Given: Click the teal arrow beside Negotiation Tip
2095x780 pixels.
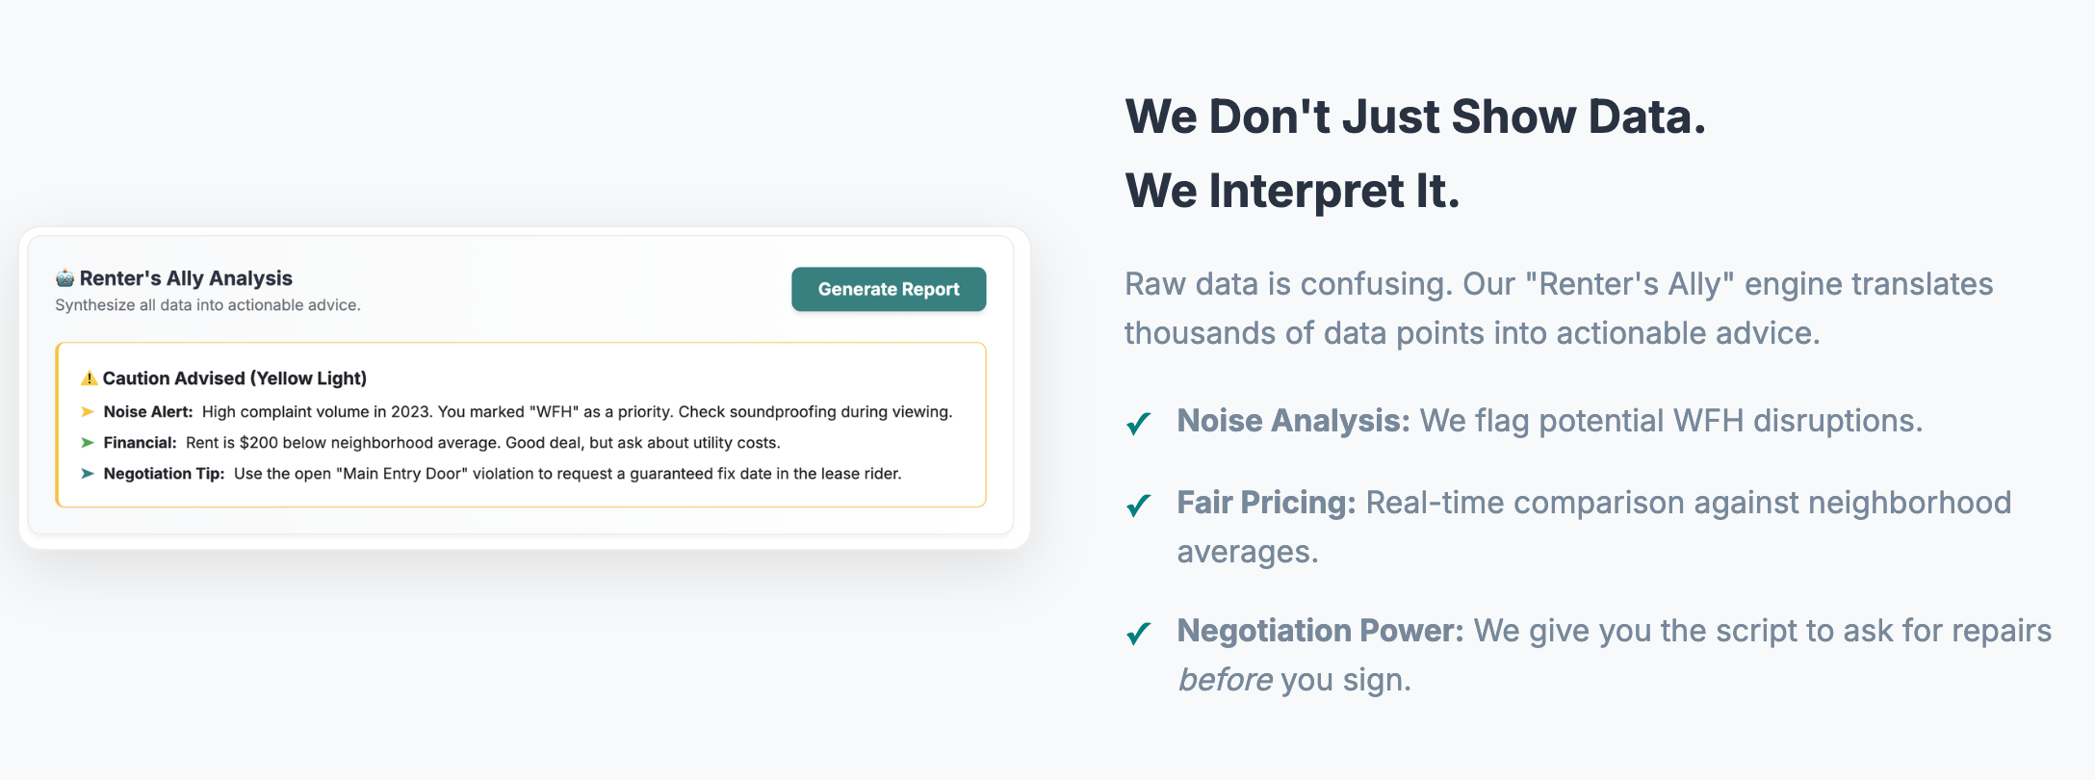Looking at the screenshot, I should 88,474.
